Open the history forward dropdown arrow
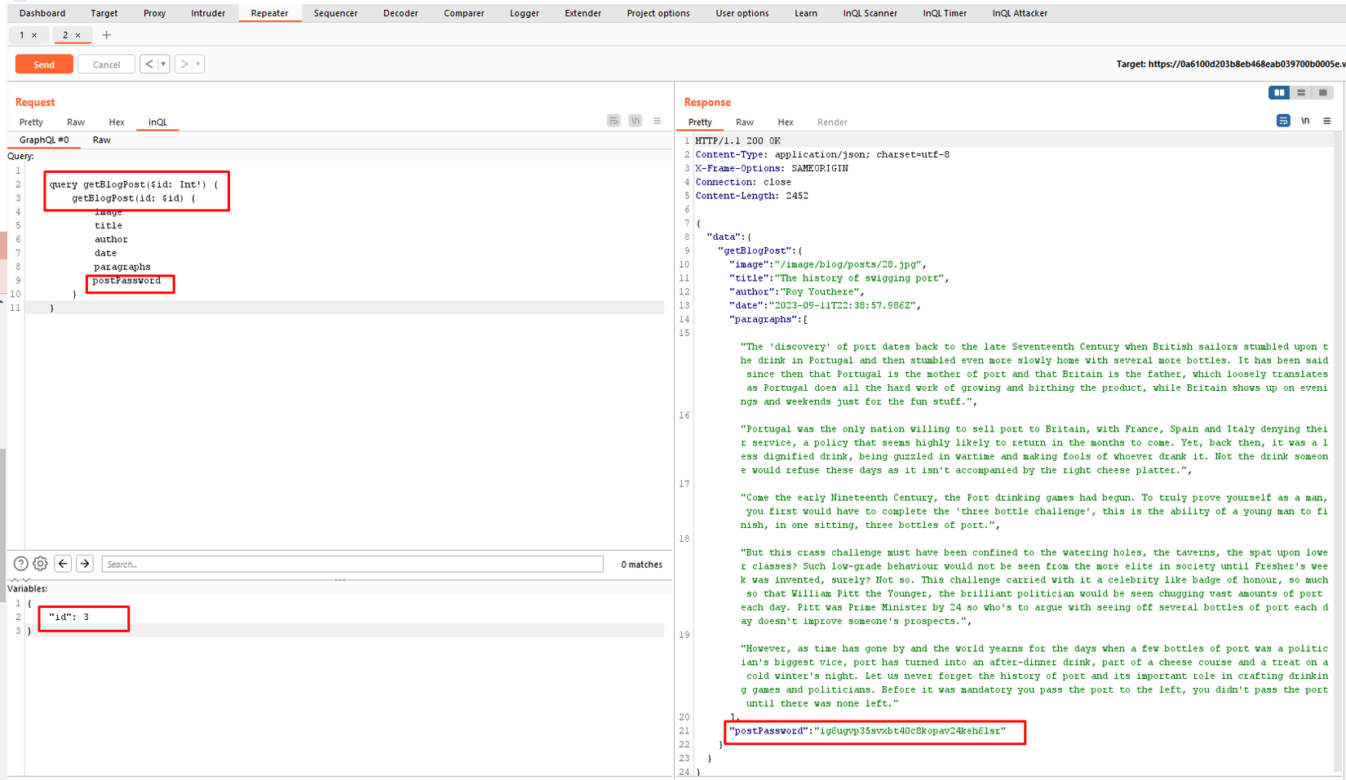1346x780 pixels. [x=197, y=64]
